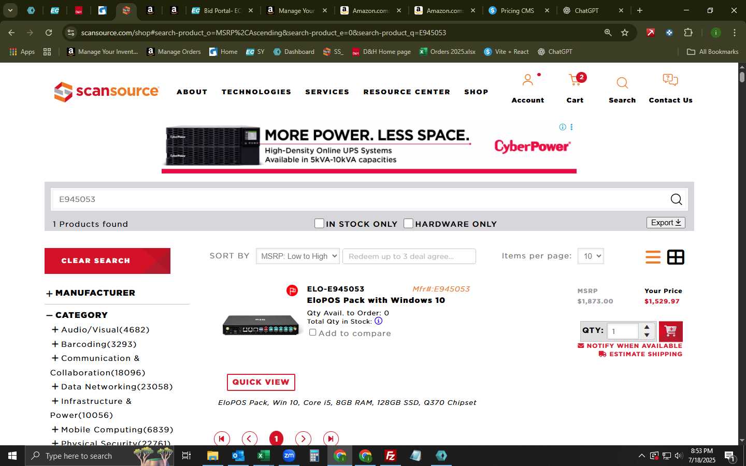The image size is (746, 466).
Task: Switch to the Bid Portal tab
Action: [222, 10]
